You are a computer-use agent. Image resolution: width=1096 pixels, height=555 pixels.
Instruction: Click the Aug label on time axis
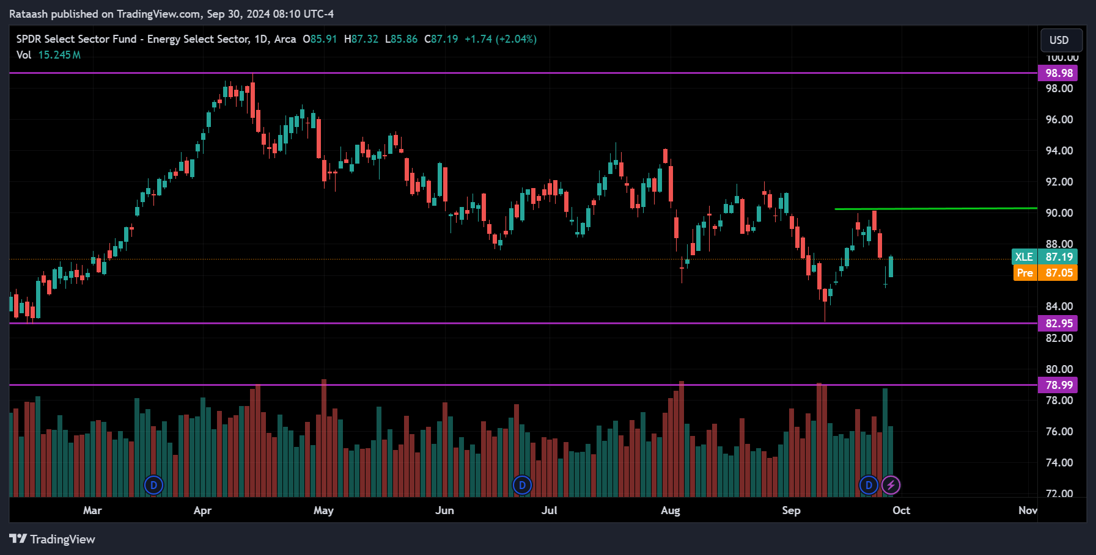(671, 510)
